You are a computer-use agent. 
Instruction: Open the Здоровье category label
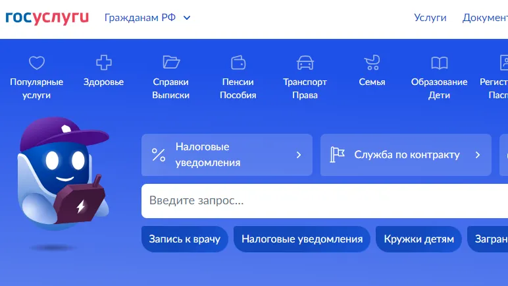click(x=104, y=82)
